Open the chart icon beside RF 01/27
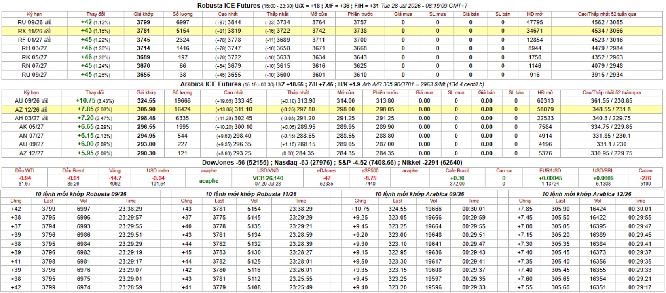This screenshot has height=293, width=666. tap(48, 40)
